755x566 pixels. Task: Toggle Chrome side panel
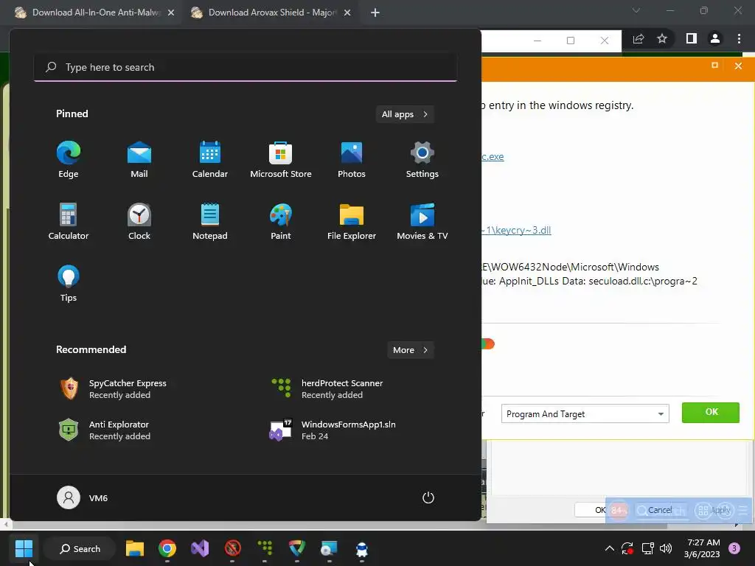tap(692, 38)
